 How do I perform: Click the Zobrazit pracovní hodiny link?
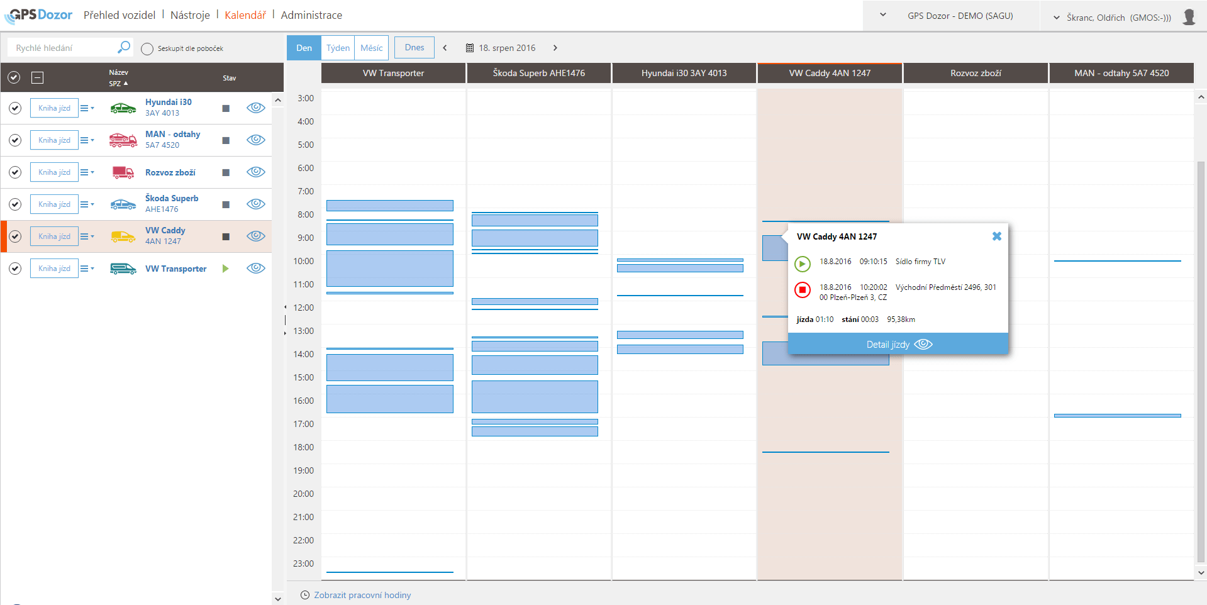tap(362, 595)
